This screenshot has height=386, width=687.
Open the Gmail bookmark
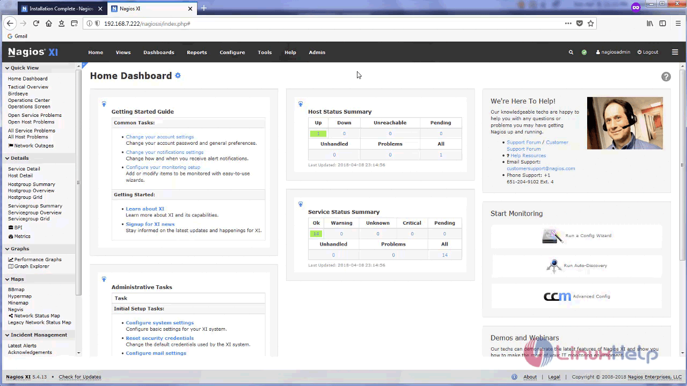coord(17,36)
